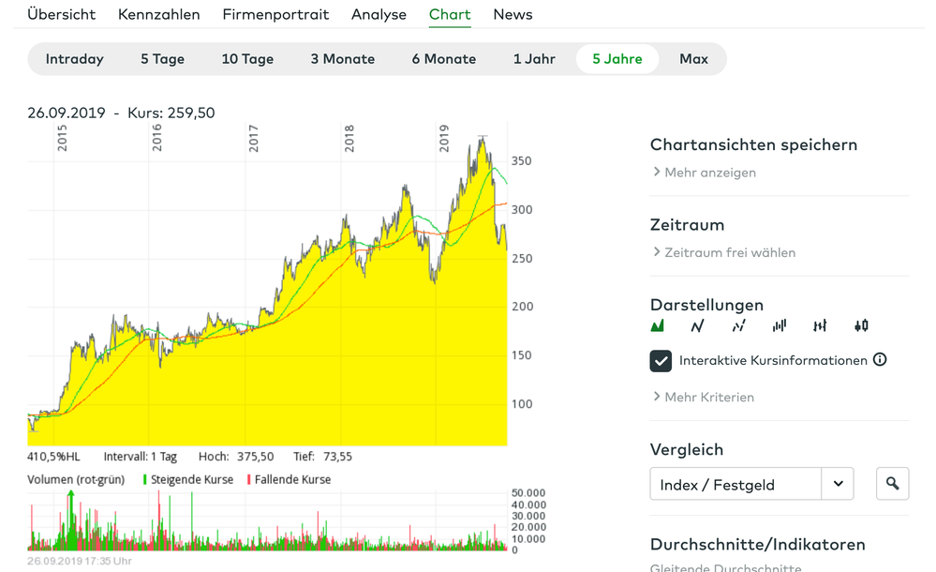Open the News tab

pyautogui.click(x=513, y=14)
